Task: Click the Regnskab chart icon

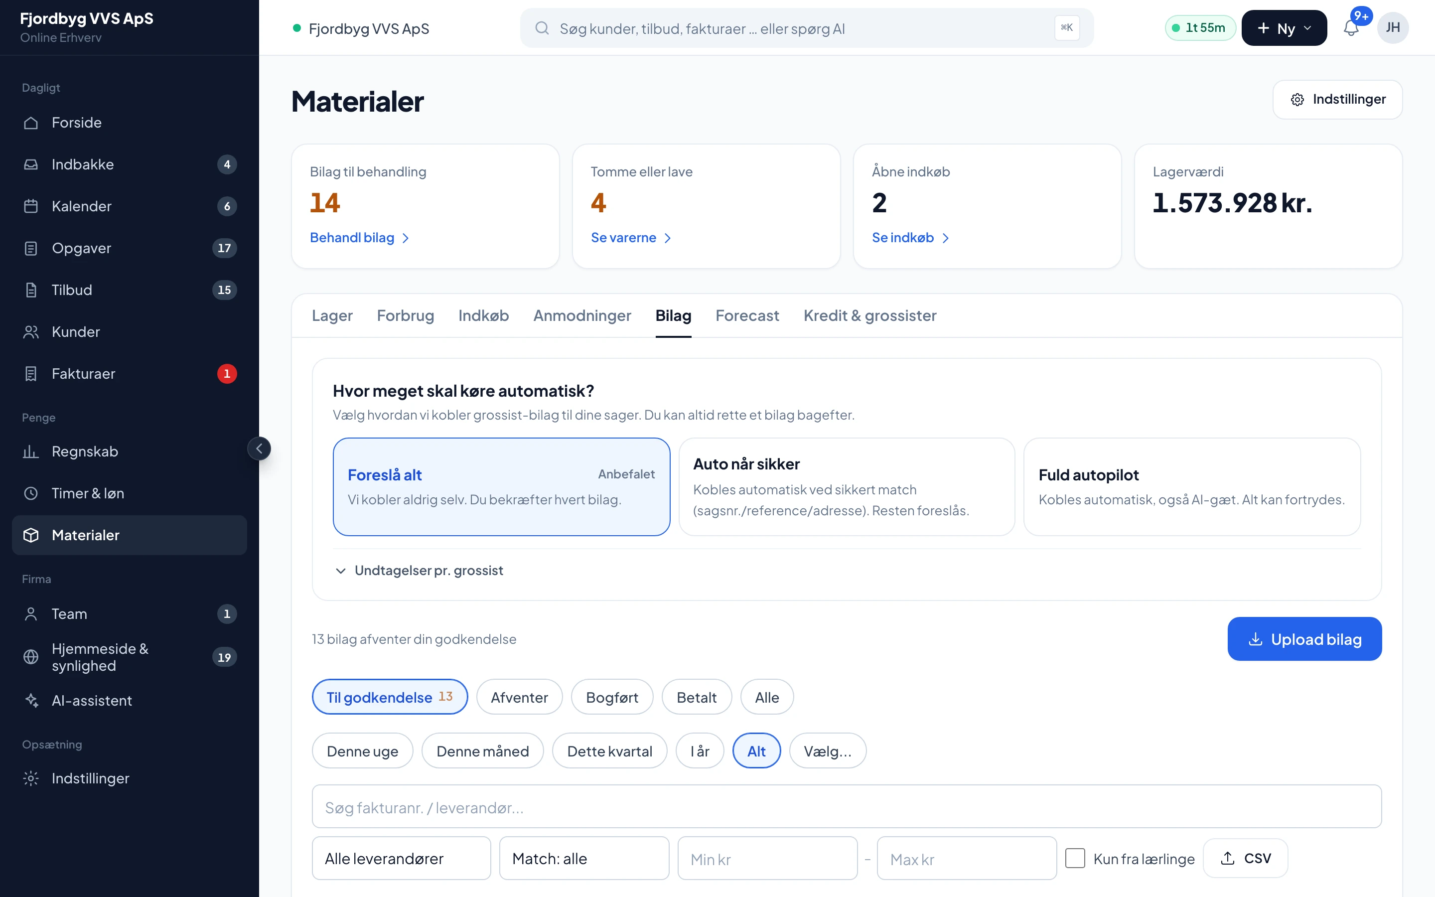Action: 31,451
